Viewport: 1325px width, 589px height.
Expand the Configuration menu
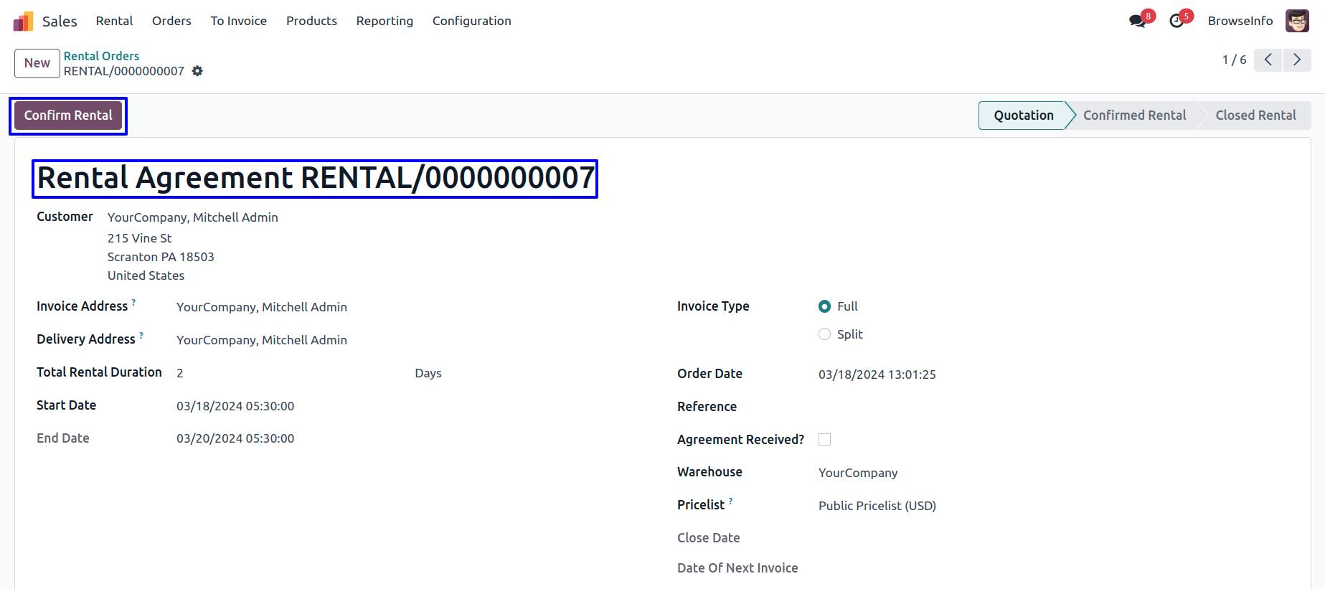[471, 21]
